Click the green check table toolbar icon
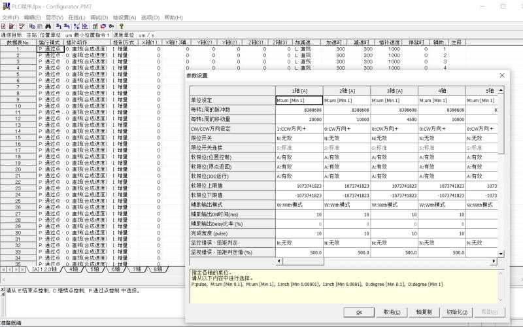Screen dimensions: 523x327 (x=95, y=26)
